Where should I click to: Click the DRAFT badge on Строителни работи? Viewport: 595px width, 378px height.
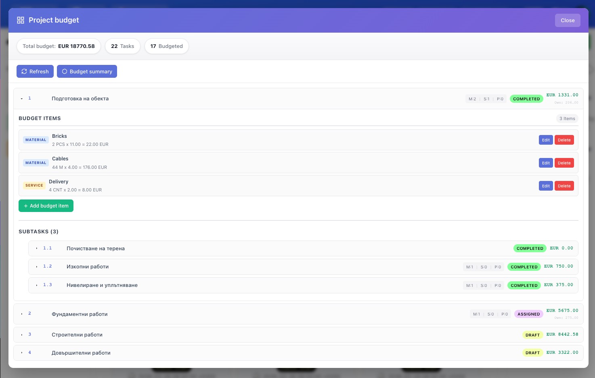532,335
